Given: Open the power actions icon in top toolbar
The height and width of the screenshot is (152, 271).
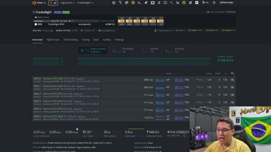Looking at the screenshot, I should [113, 3].
